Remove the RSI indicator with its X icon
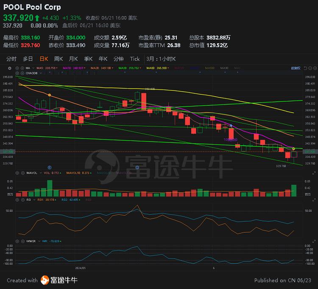The image size is (318, 289). pos(23,200)
